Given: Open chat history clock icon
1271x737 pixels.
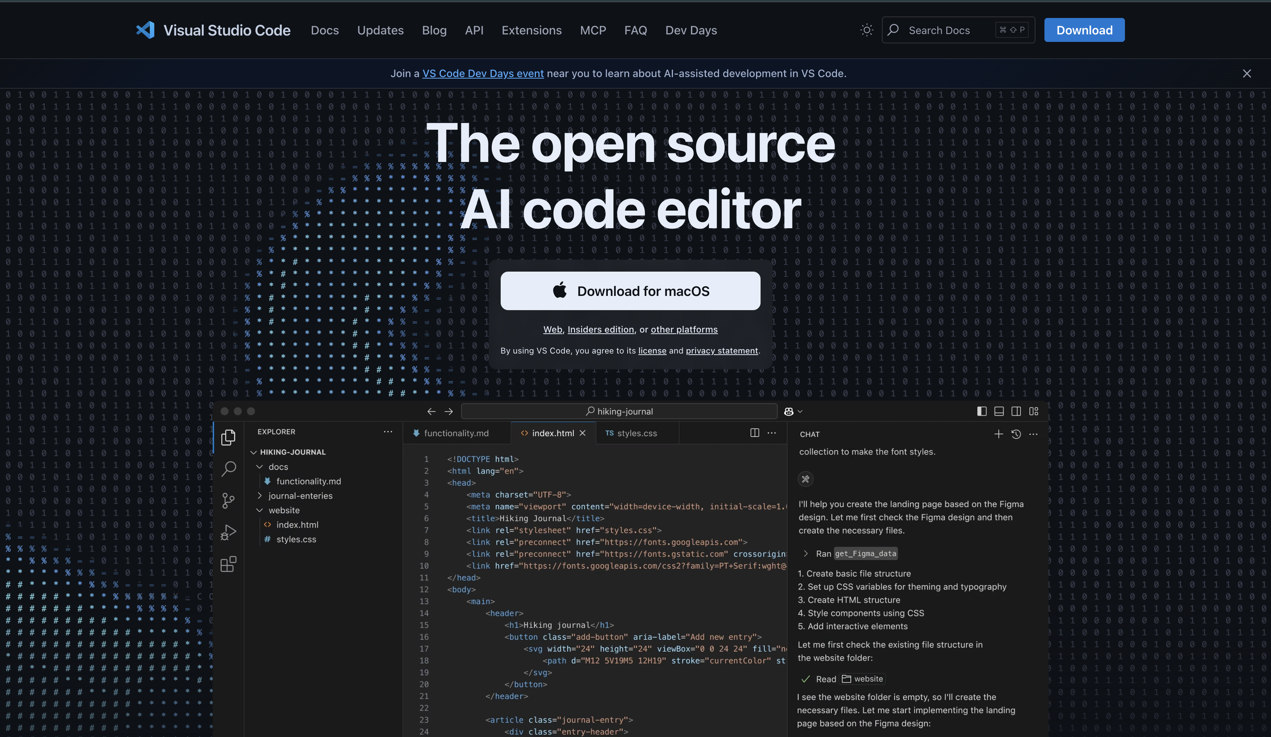Looking at the screenshot, I should coord(1016,434).
